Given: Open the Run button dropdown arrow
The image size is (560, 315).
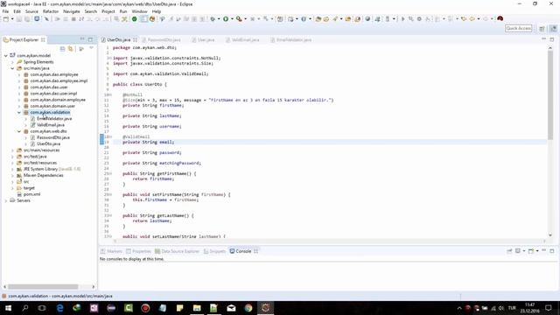Looking at the screenshot, I should point(232,19).
